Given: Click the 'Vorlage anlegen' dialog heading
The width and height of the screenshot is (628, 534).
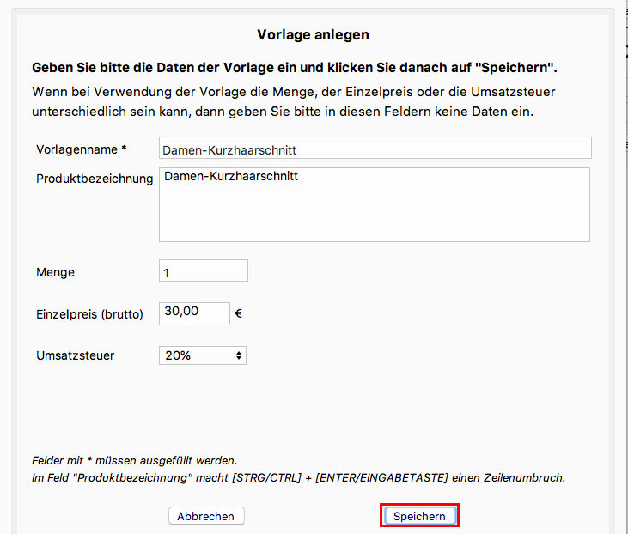Looking at the screenshot, I should click(x=314, y=35).
